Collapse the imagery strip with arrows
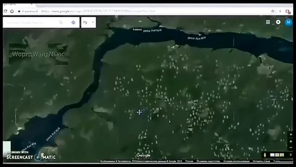 (x=291, y=155)
